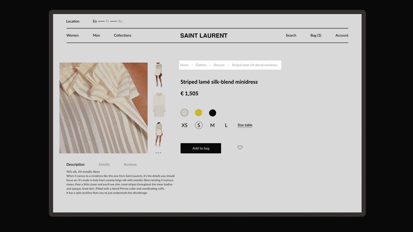Viewport: 413px width, 232px height.
Task: Switch language to Ru
Action: 120,21
